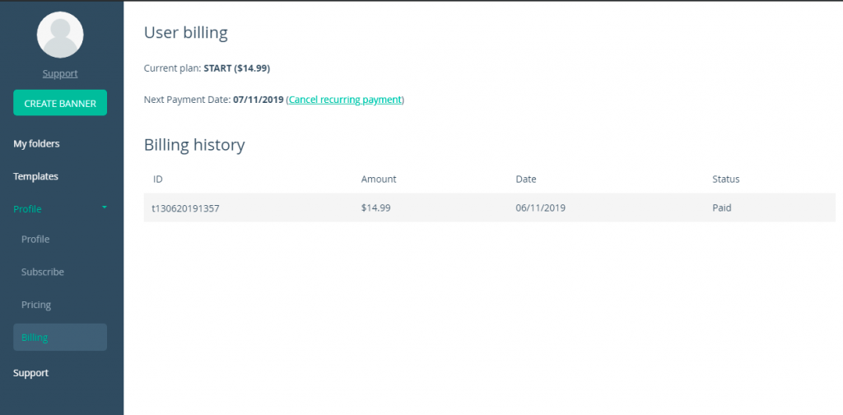The height and width of the screenshot is (415, 843).
Task: Click transaction ID t130620191357
Action: point(185,208)
